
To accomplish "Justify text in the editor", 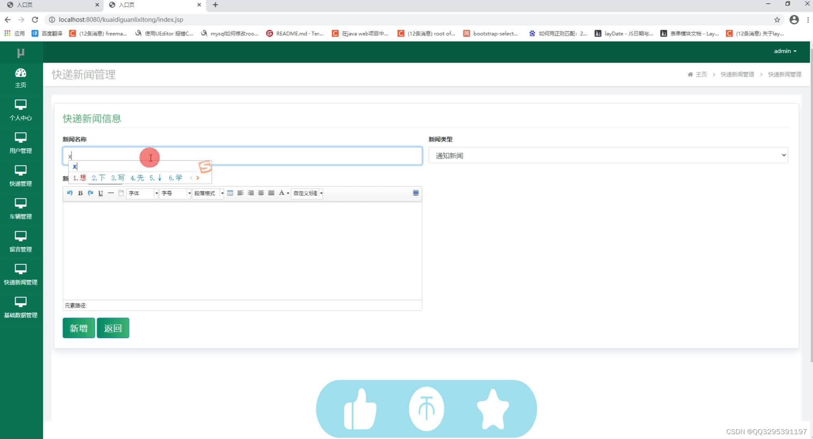I will click(x=271, y=193).
